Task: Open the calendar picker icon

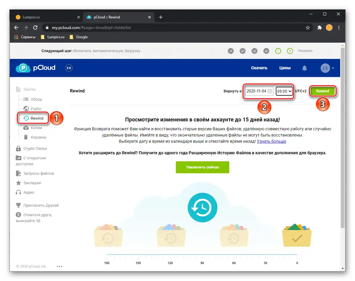Action: [x=270, y=91]
